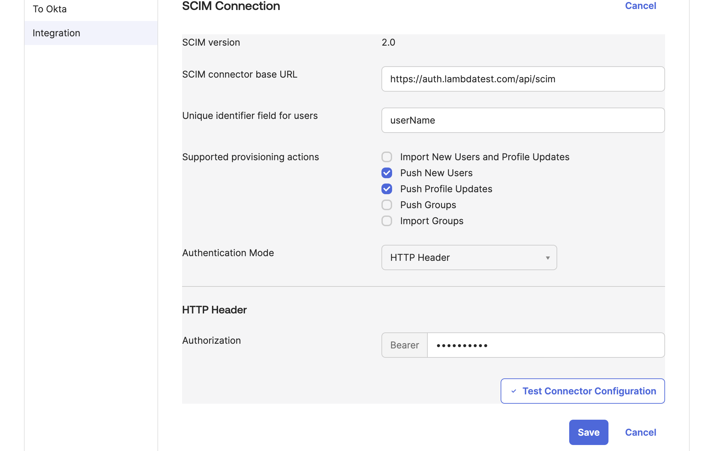Select the To Okta sidebar item
The width and height of the screenshot is (703, 451).
pyautogui.click(x=50, y=9)
